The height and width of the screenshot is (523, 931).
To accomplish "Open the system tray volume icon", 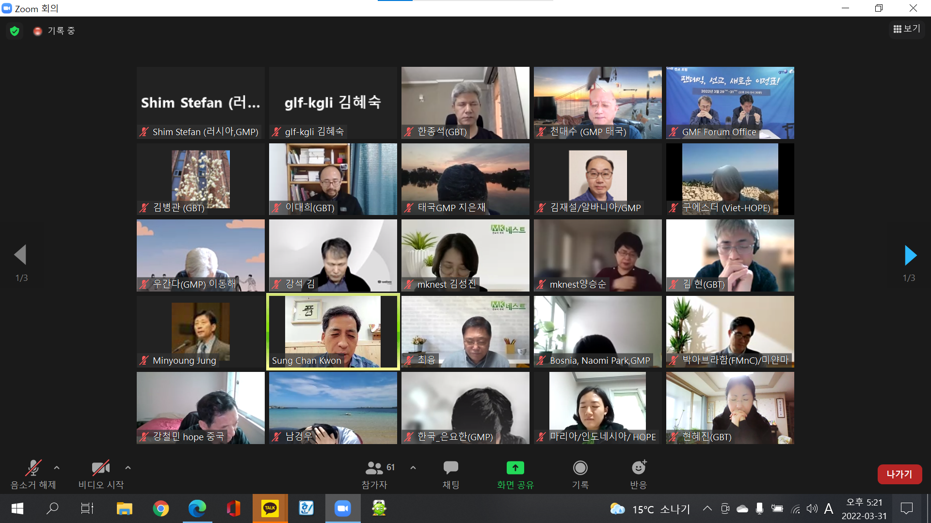I will 812,508.
